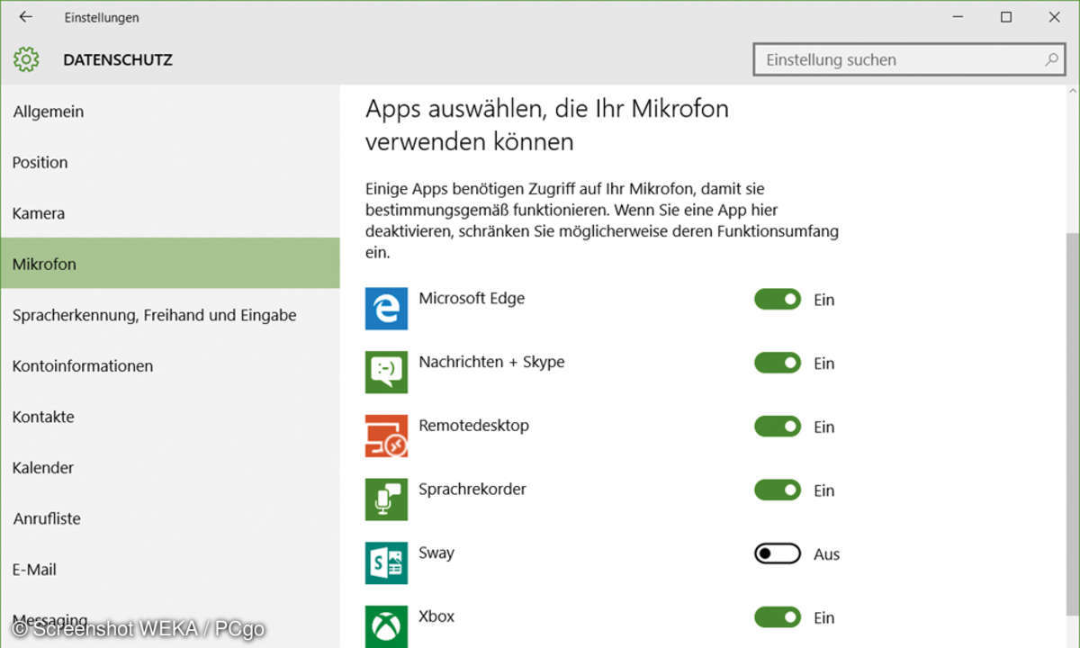This screenshot has height=648, width=1080.
Task: Click the Sprachrekorder label
Action: tap(472, 489)
